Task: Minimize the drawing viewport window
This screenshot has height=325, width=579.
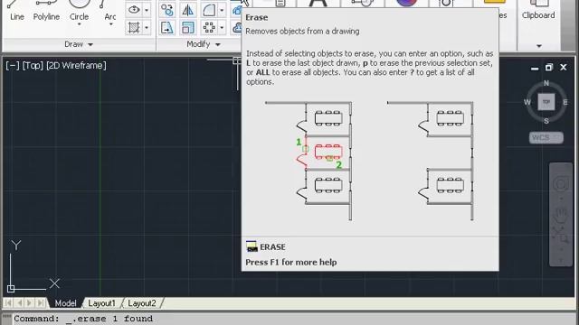Action: pyautogui.click(x=535, y=68)
